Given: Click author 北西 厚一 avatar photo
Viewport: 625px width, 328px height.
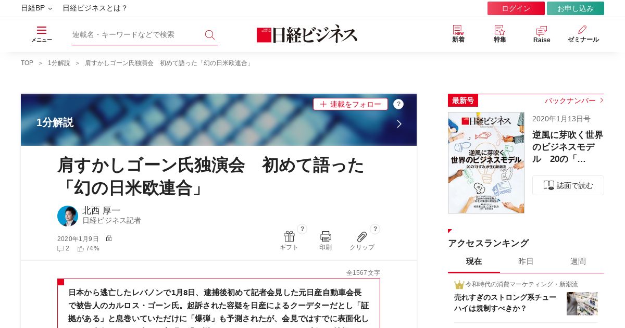Looking at the screenshot, I should point(68,216).
